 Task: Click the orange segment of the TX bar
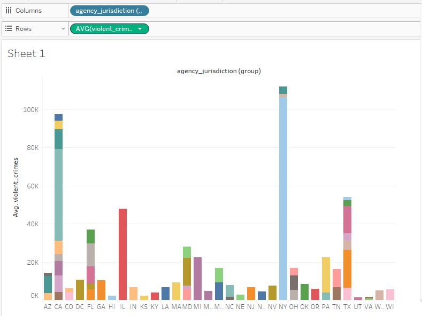[347, 268]
